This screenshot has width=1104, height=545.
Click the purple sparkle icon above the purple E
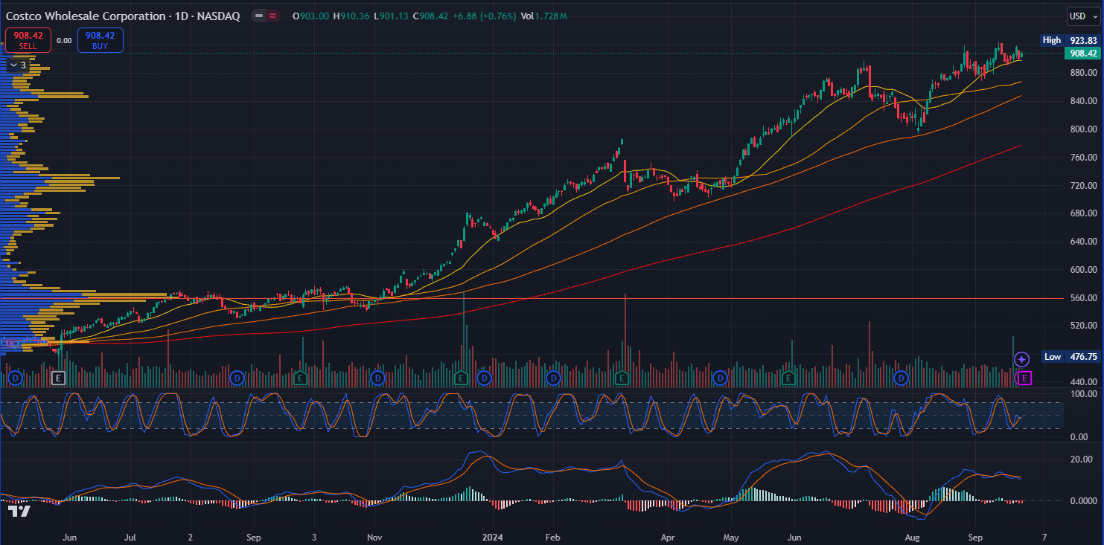[1023, 360]
